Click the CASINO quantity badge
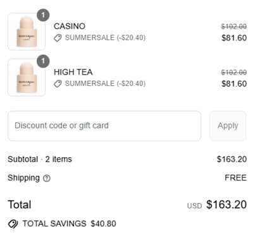Image resolution: width=253 pixels, height=238 pixels. coord(43,15)
